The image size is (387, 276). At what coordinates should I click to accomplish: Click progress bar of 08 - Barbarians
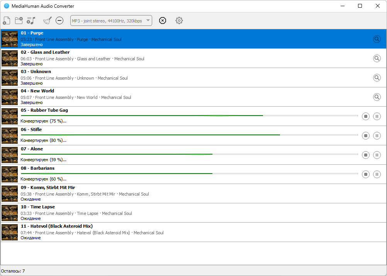coord(189,174)
